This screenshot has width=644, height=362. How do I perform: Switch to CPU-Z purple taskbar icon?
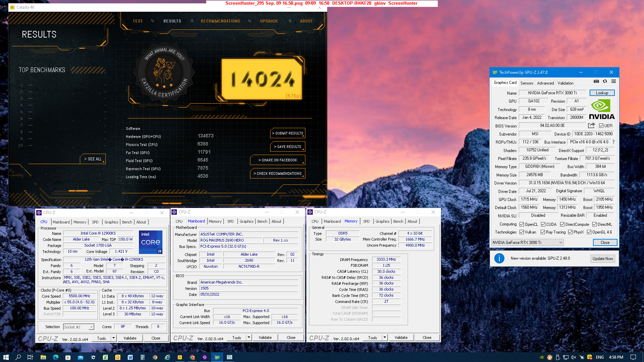pos(205,357)
